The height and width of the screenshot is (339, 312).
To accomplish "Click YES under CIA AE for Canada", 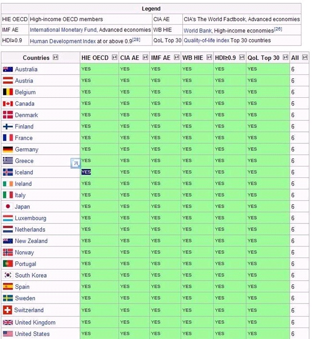I will 125,104.
